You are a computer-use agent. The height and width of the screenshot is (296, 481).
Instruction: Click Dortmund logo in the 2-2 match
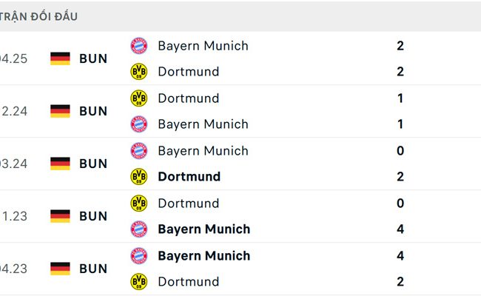click(138, 72)
